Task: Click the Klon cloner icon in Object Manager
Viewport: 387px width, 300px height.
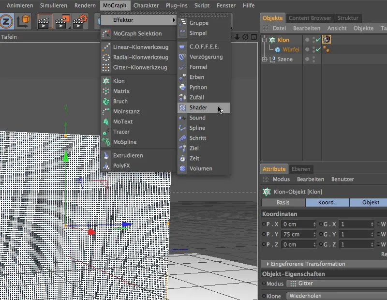Action: [x=272, y=39]
